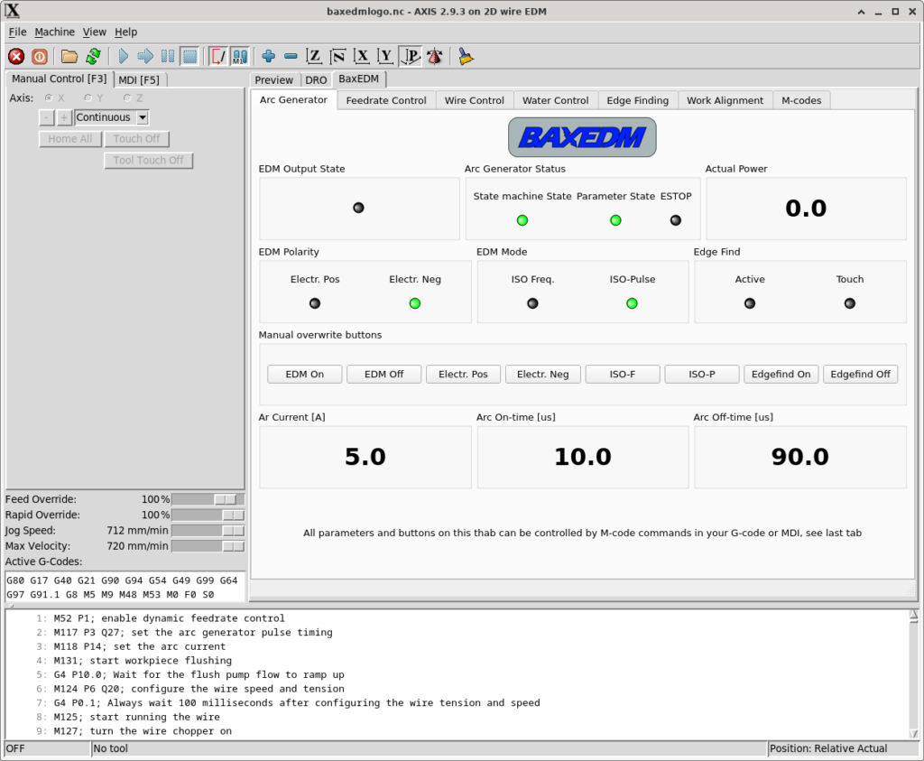Click the Electr. Pos overwrite button
The height and width of the screenshot is (761, 924).
click(463, 375)
